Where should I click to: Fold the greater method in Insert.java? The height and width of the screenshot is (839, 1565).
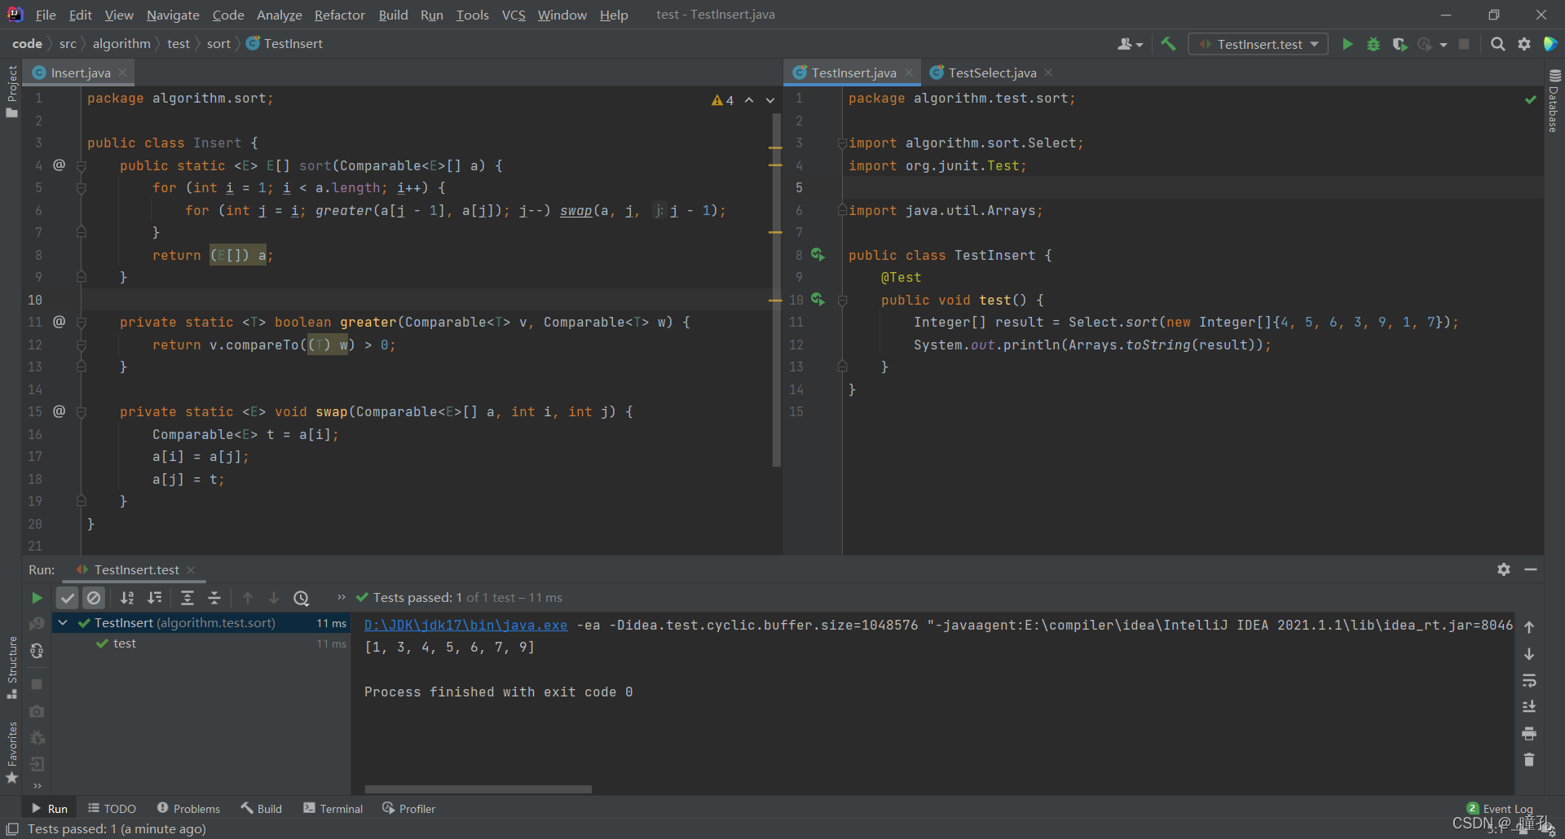[x=82, y=323]
